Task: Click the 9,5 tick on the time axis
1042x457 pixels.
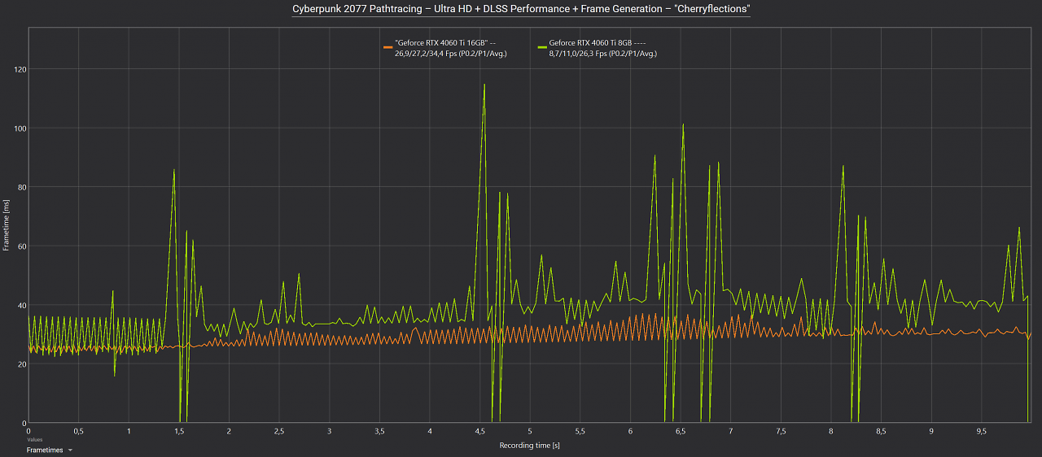Action: (981, 431)
